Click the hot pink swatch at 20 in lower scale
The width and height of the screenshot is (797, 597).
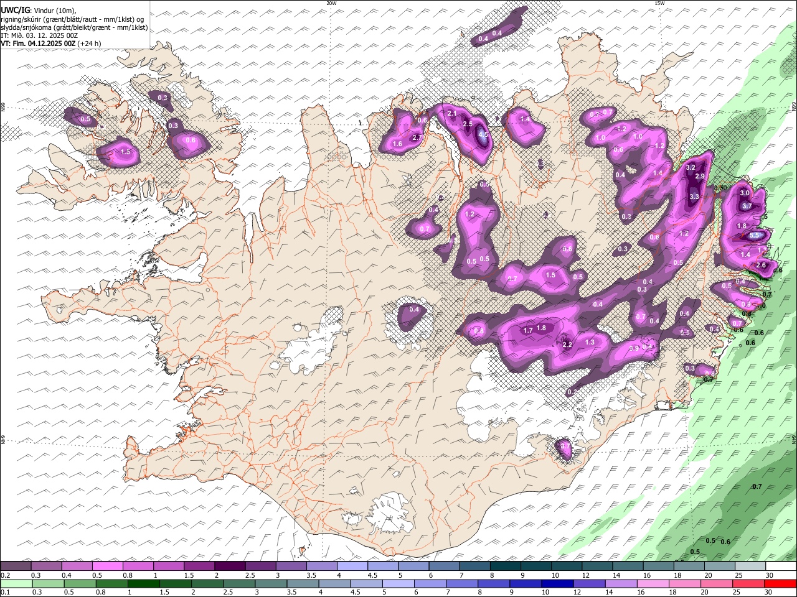716,584
